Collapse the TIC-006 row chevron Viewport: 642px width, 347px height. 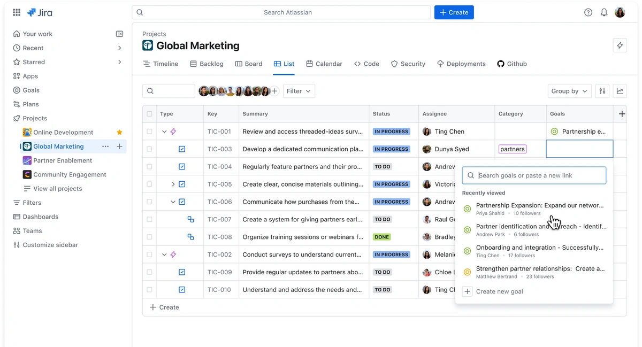pos(172,202)
